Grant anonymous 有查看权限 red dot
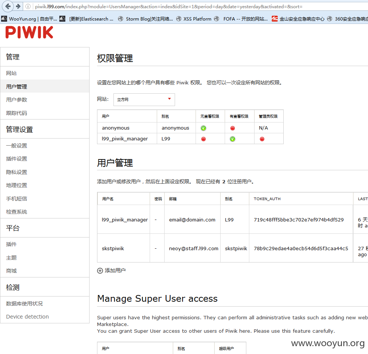The height and width of the screenshot is (354, 368). click(233, 128)
